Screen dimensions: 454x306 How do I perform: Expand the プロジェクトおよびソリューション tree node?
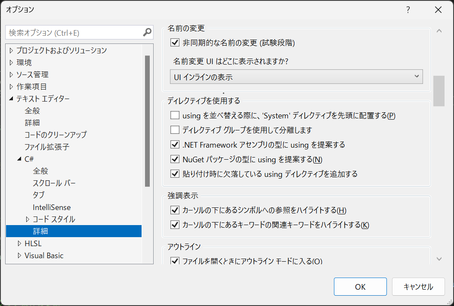[x=10, y=50]
